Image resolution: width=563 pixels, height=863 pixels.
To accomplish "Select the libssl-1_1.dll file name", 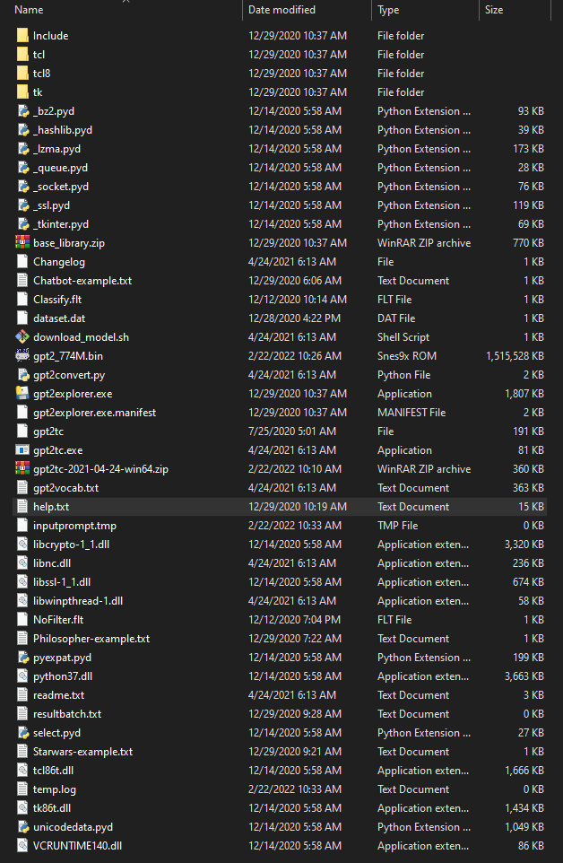I will [x=62, y=581].
